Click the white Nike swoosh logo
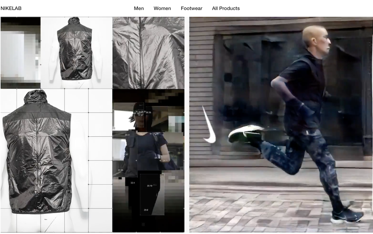 209,125
